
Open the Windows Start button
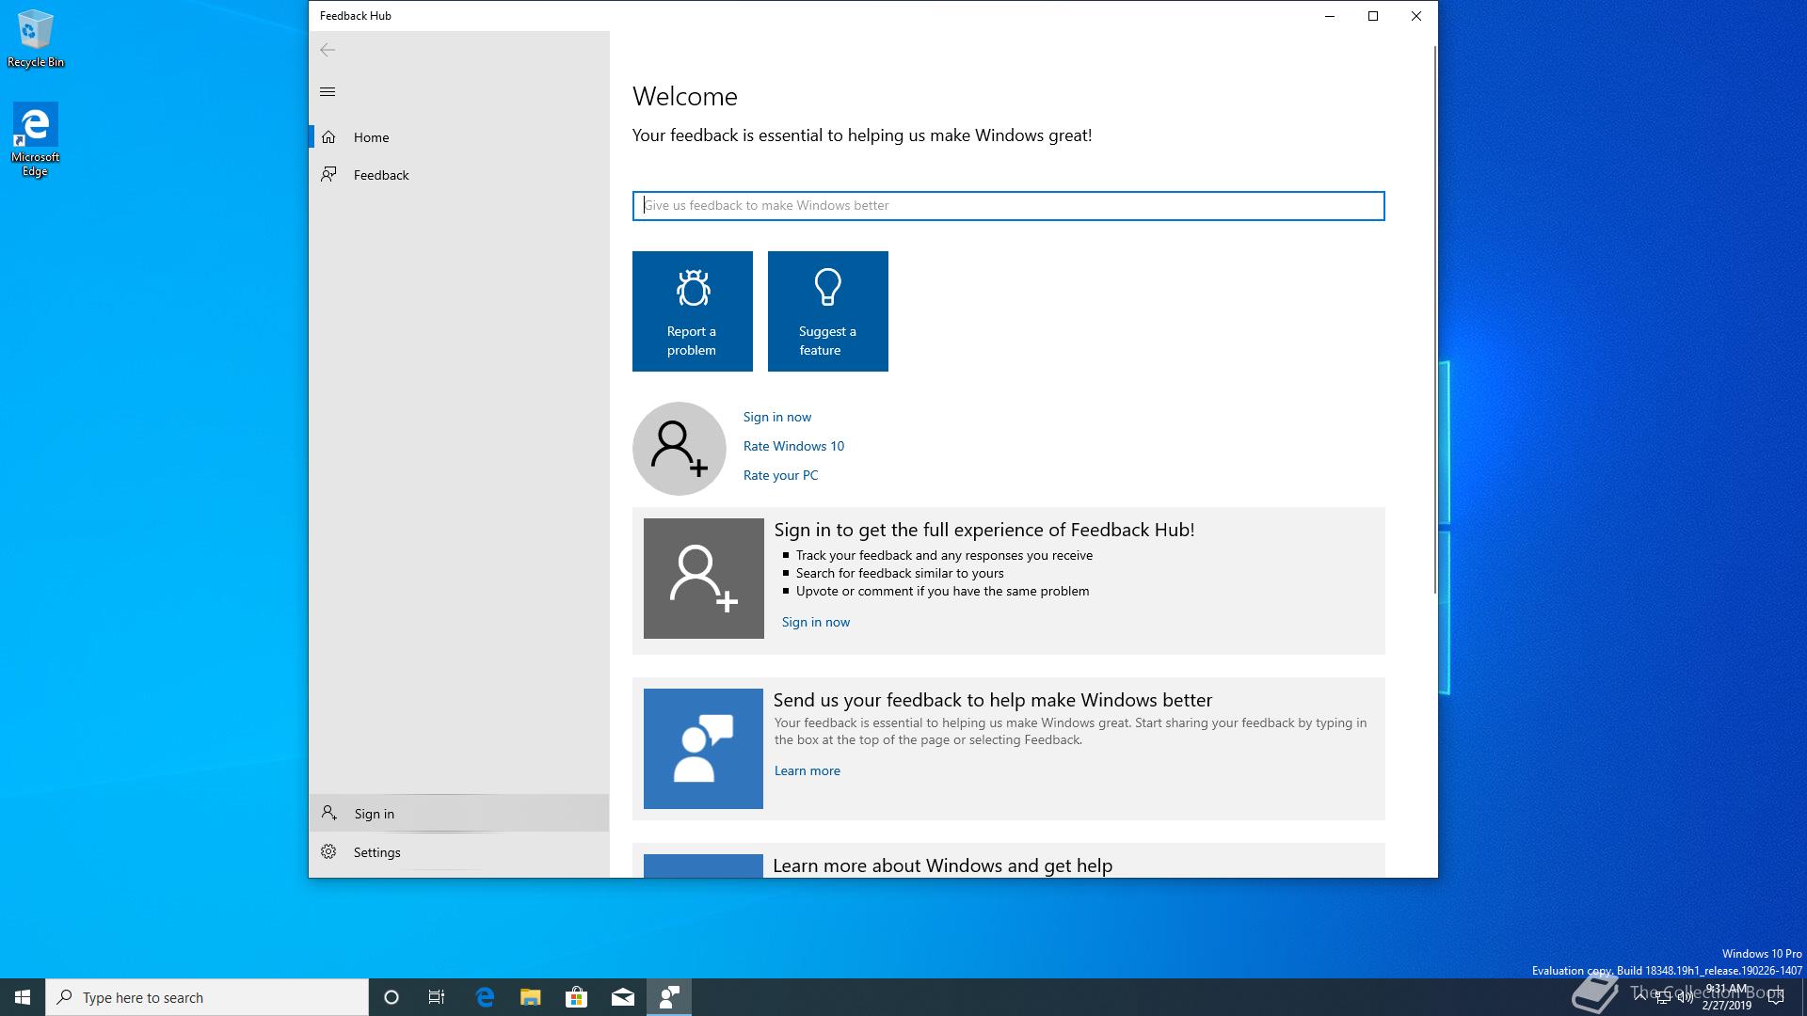(23, 997)
